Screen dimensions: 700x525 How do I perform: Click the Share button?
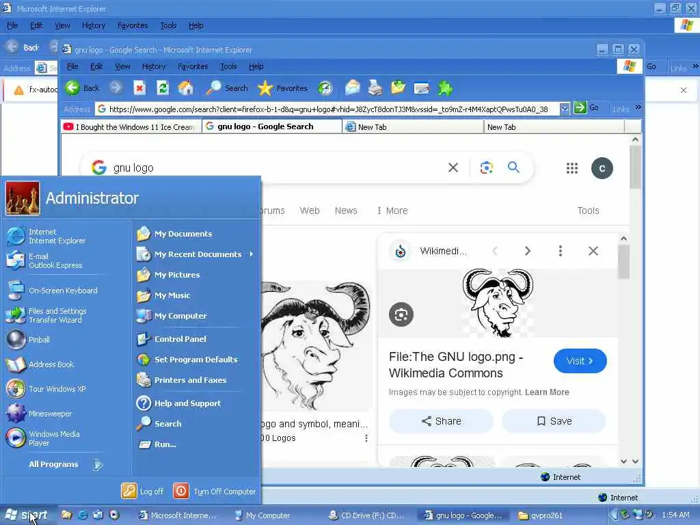pos(441,421)
